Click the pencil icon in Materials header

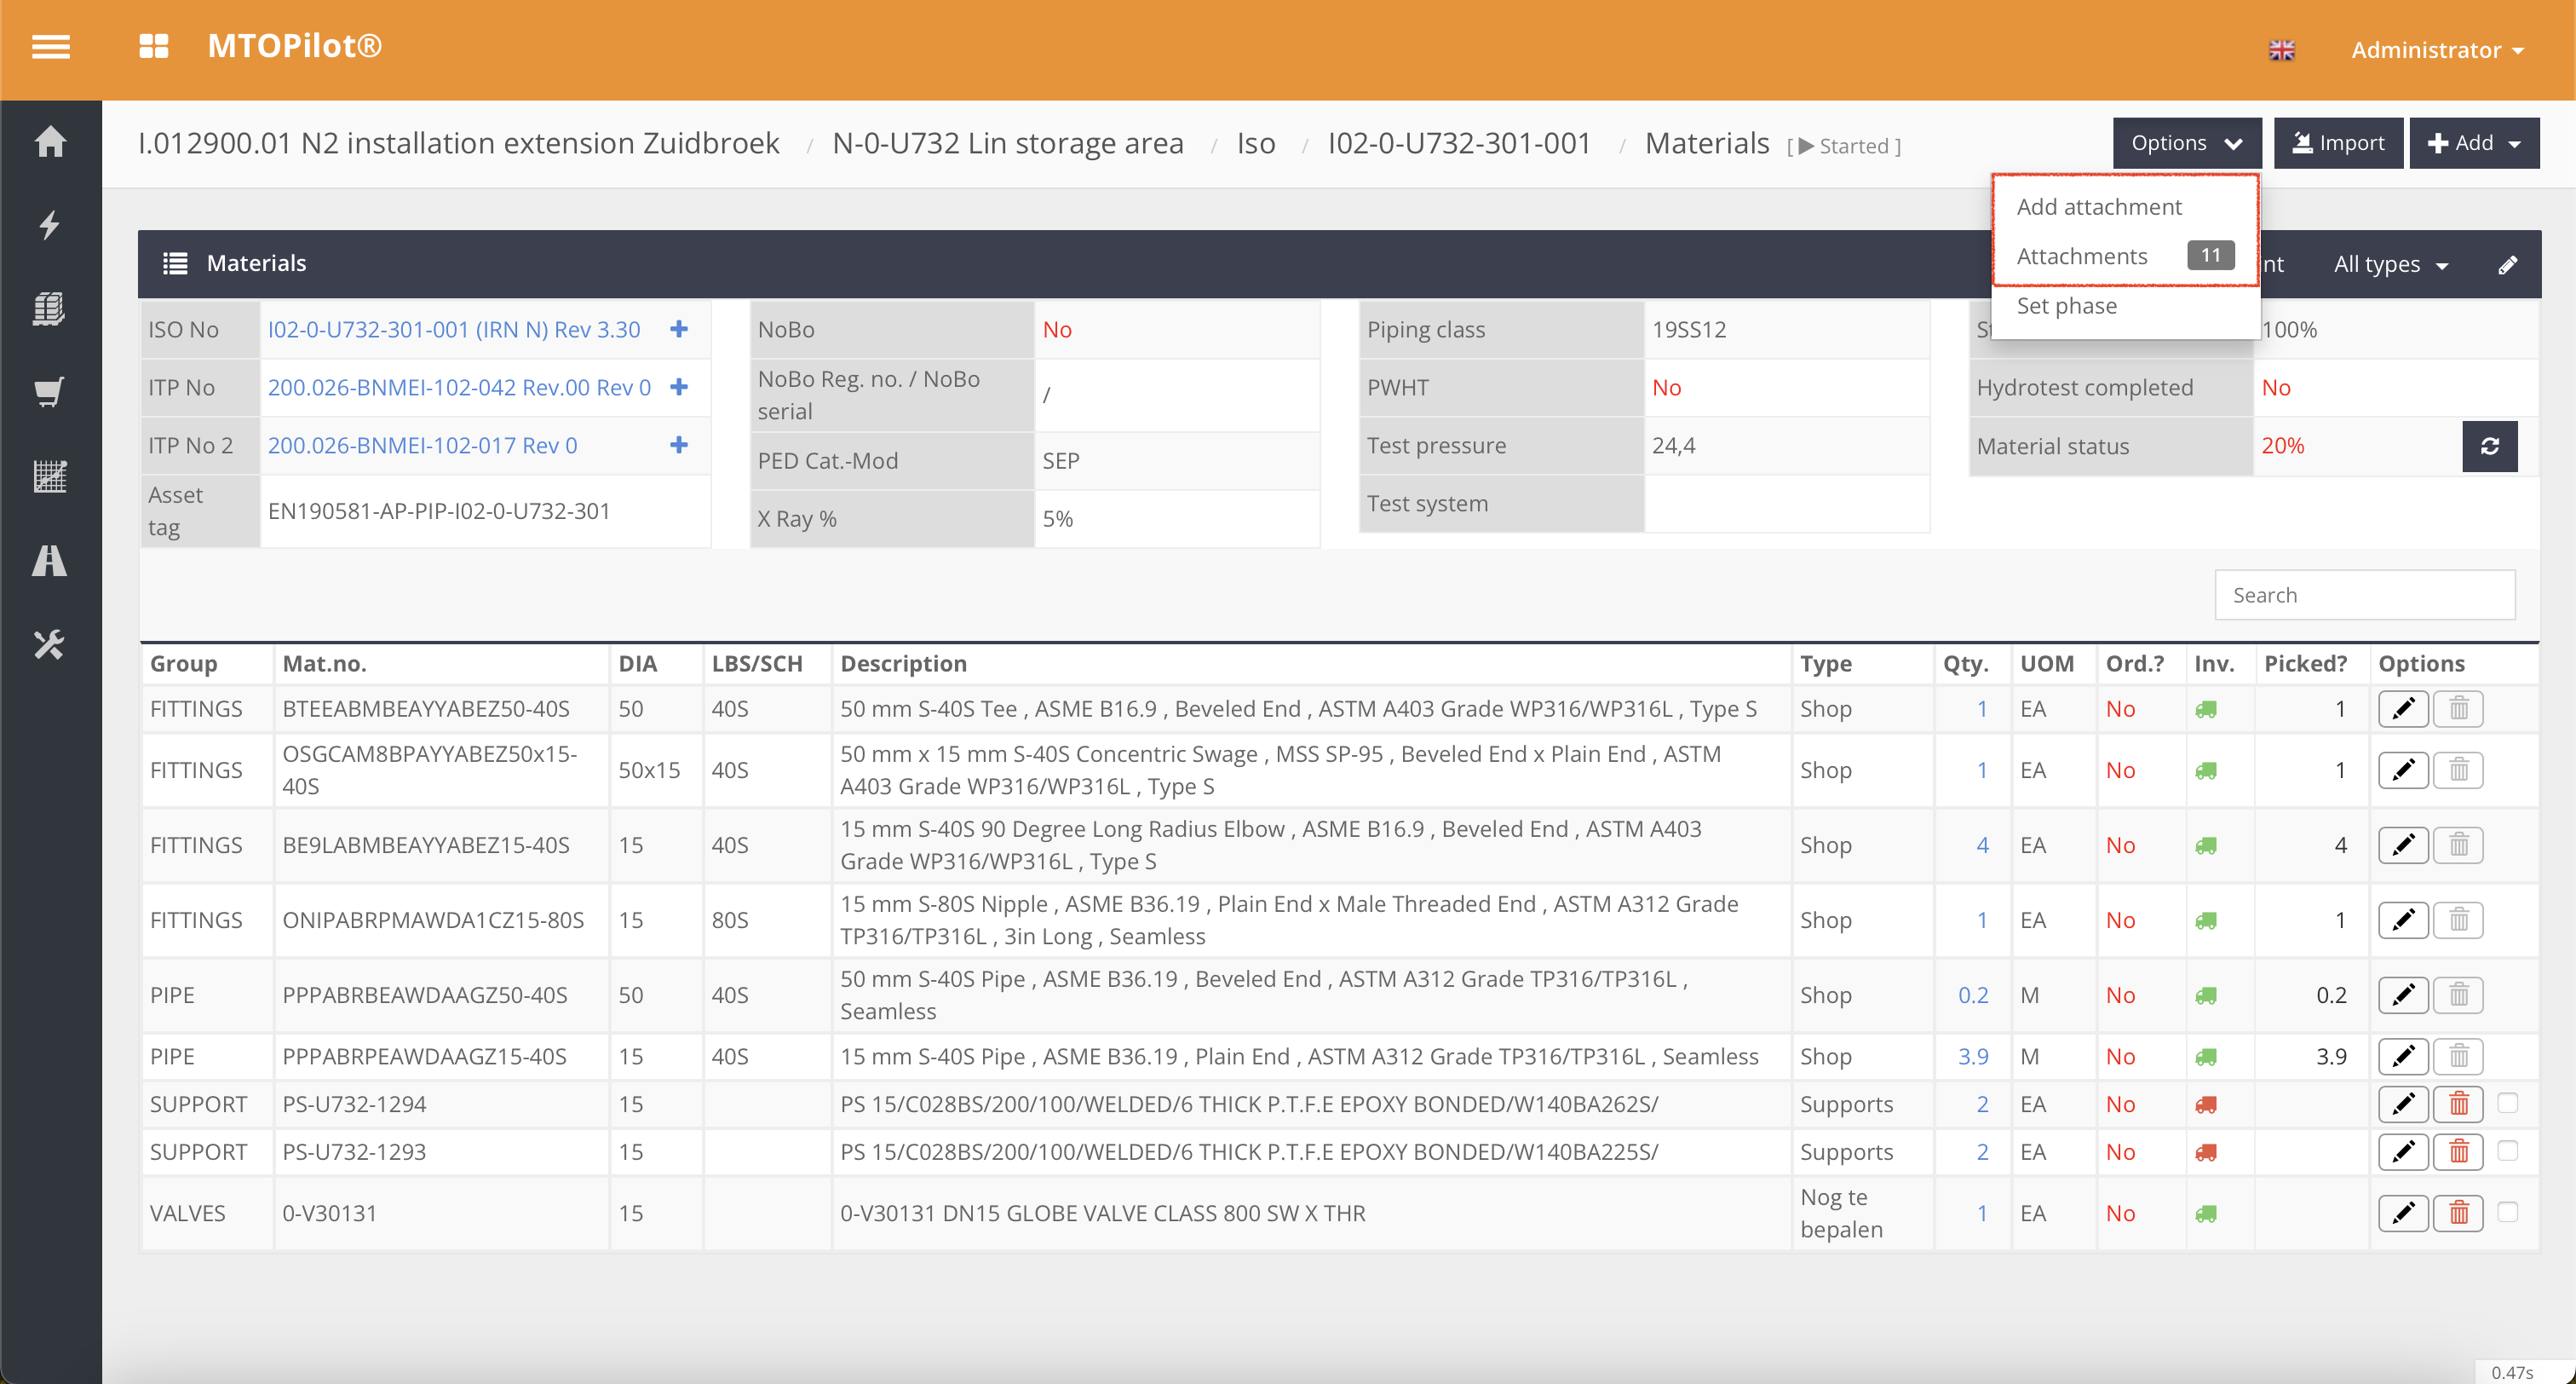tap(2507, 265)
